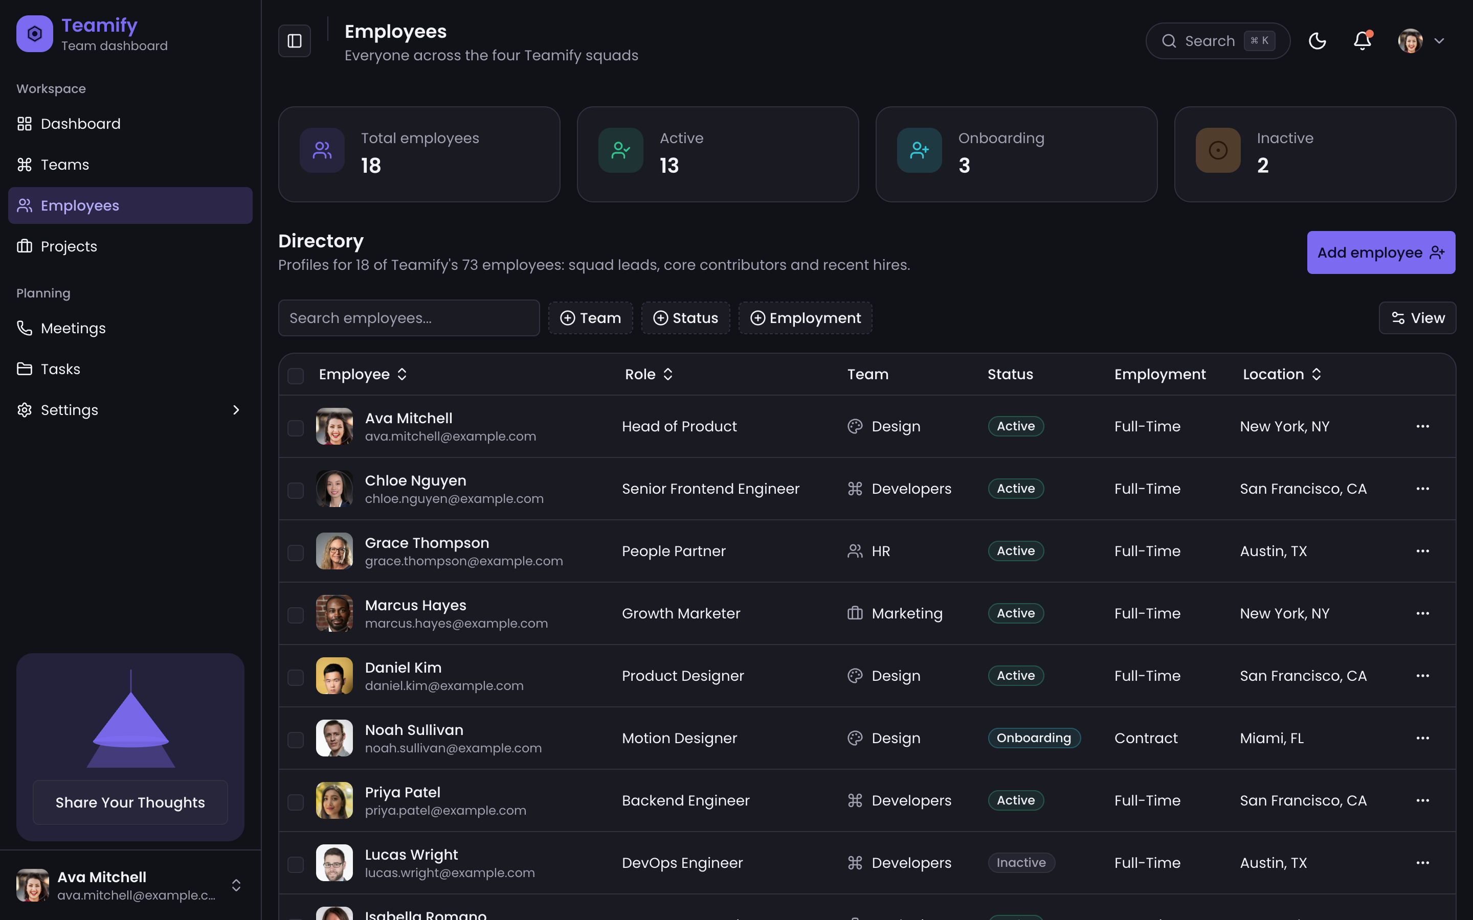Check the Lucas Wright row checkbox
The width and height of the screenshot is (1473, 920).
pyautogui.click(x=296, y=865)
